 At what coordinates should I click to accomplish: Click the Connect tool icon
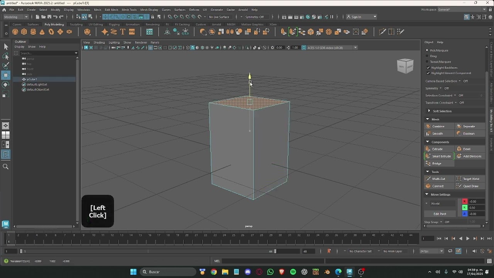pyautogui.click(x=428, y=186)
